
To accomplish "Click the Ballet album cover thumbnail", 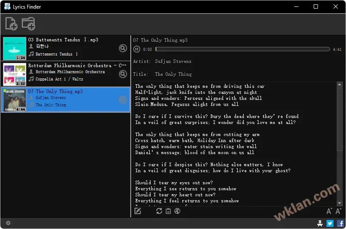I will 15,74.
